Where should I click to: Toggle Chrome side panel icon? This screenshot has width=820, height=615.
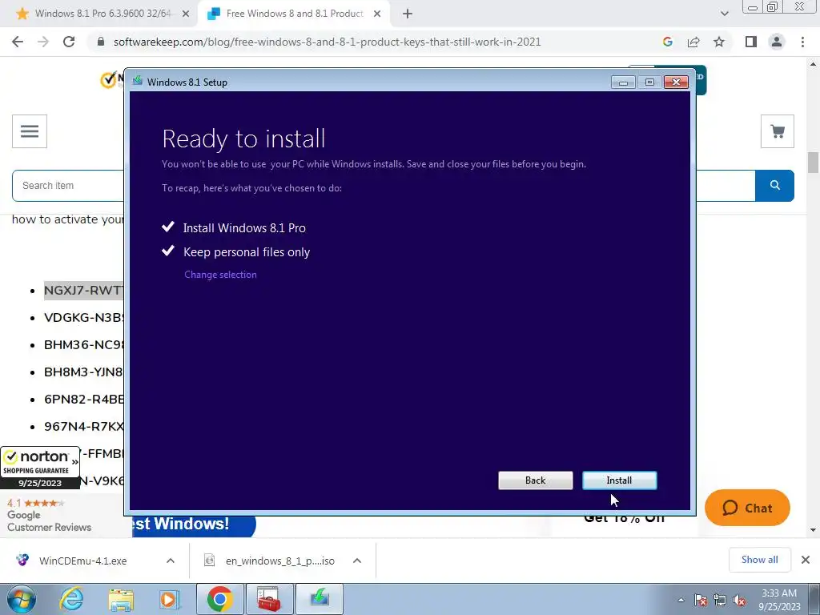click(751, 42)
